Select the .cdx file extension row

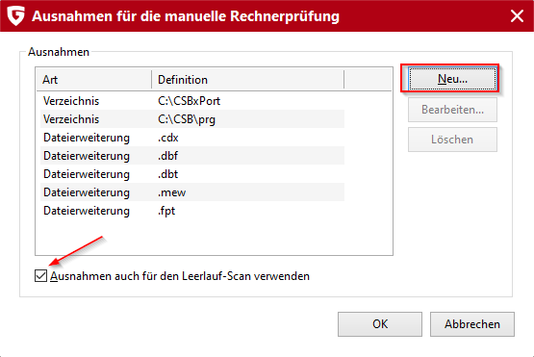coord(192,138)
